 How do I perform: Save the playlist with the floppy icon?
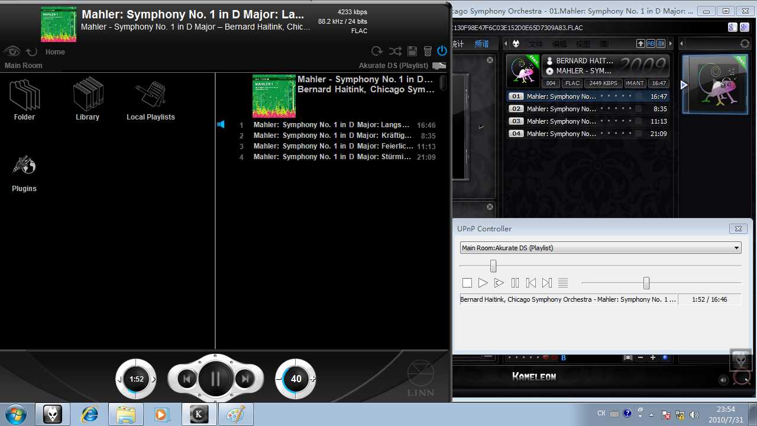tap(413, 51)
